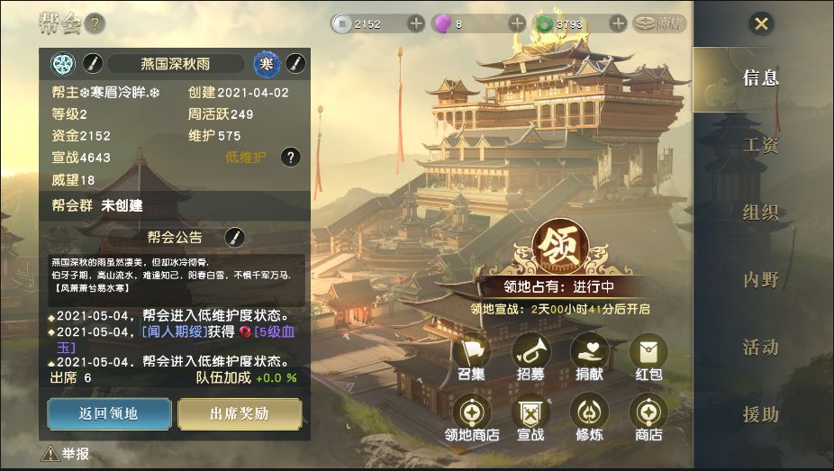Click the 返回领地 button

coord(109,413)
